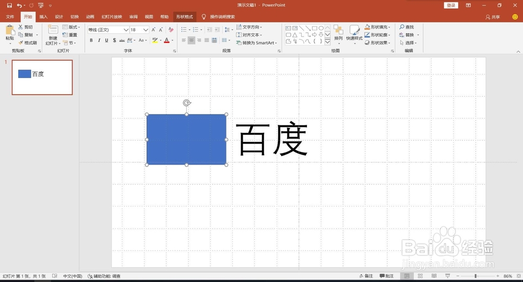Open the 动画 animations tab
The image size is (523, 282).
coord(90,17)
